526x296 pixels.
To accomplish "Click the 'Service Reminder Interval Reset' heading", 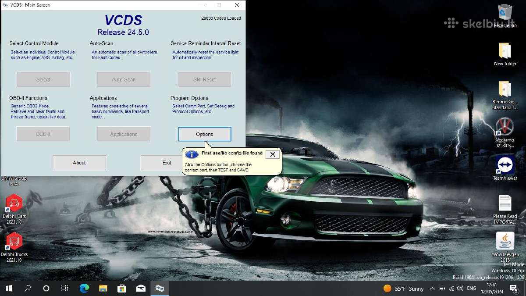I will pyautogui.click(x=206, y=43).
